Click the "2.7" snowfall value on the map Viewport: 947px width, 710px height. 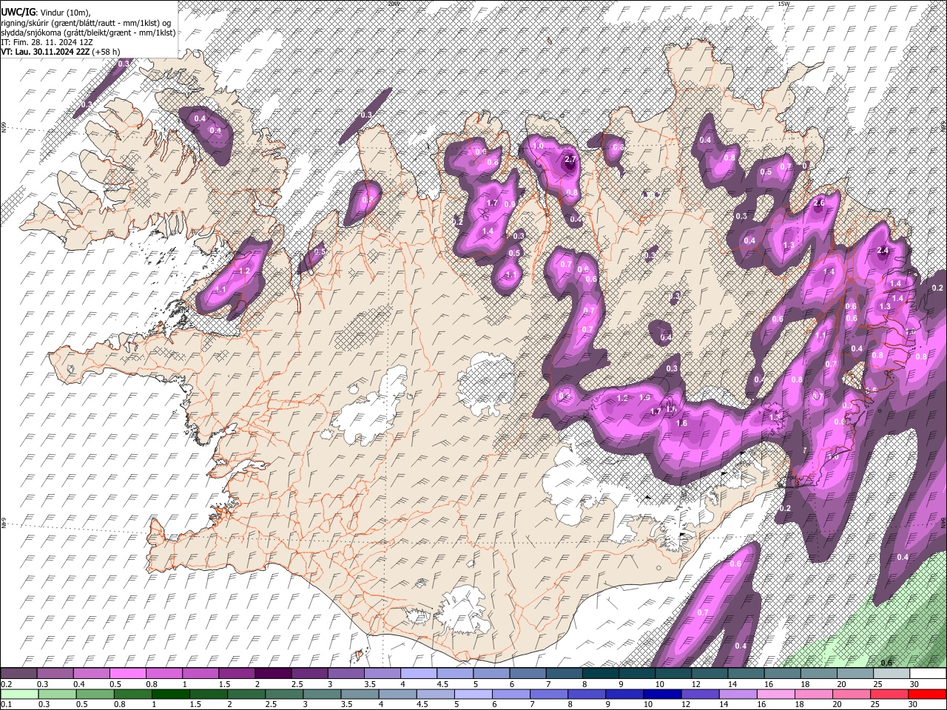tap(570, 159)
